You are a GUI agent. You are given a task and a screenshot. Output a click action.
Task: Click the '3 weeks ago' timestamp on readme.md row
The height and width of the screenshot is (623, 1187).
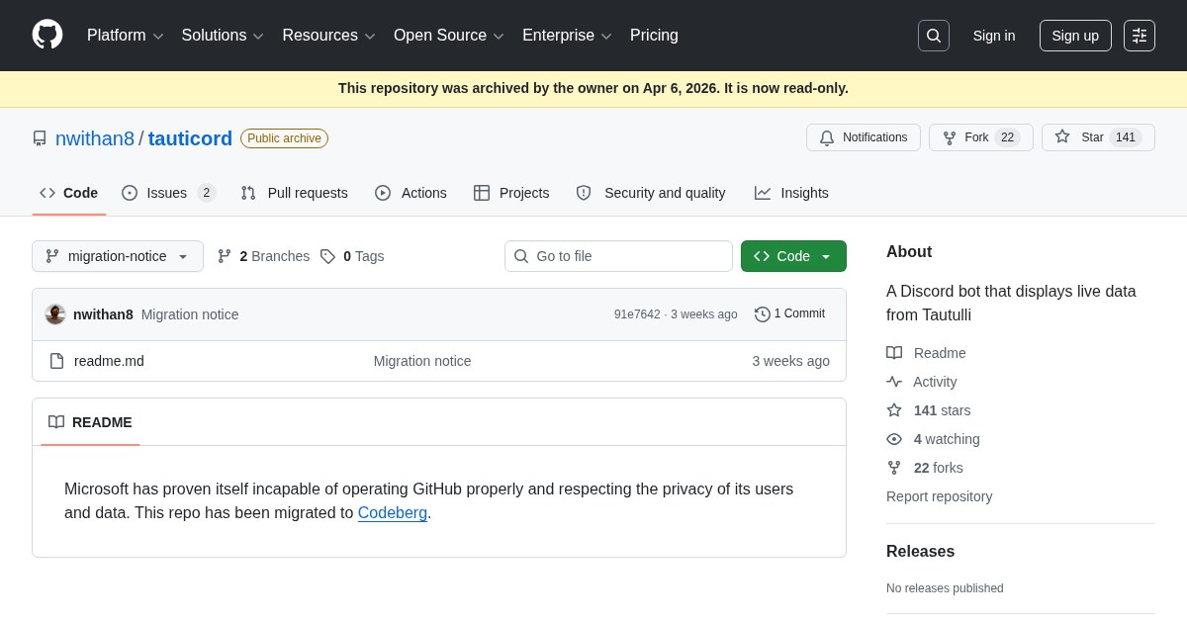tap(790, 361)
